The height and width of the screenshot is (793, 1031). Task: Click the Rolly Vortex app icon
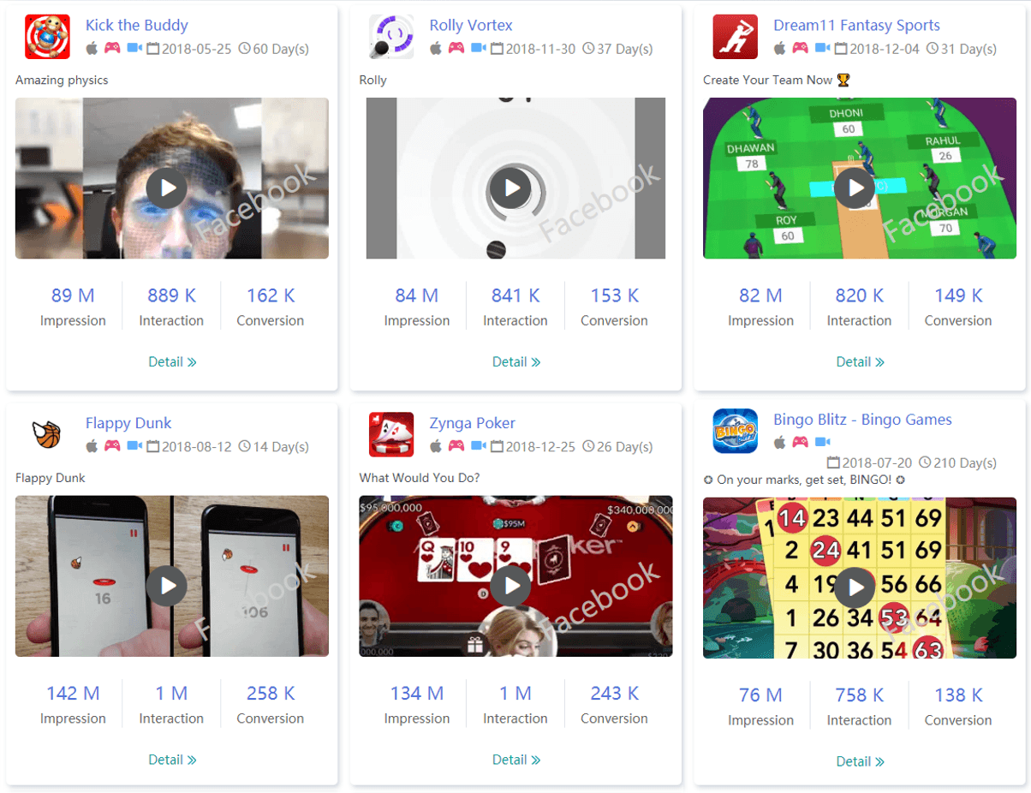tap(391, 37)
